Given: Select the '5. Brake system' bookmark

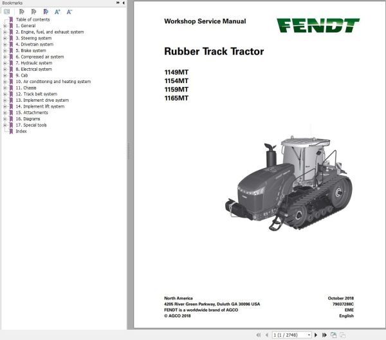Looking at the screenshot, I should coord(31,50).
